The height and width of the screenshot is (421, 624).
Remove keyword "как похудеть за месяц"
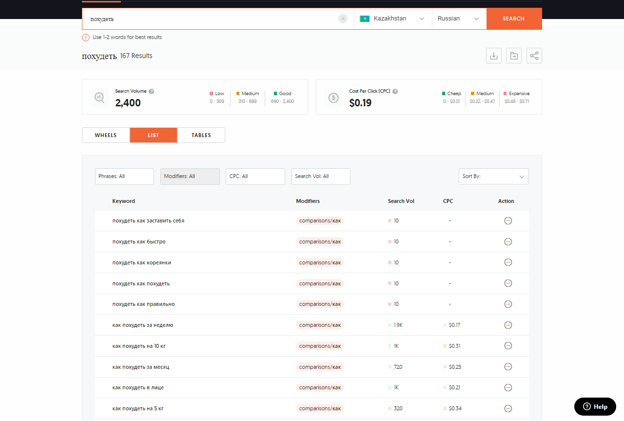pos(508,367)
